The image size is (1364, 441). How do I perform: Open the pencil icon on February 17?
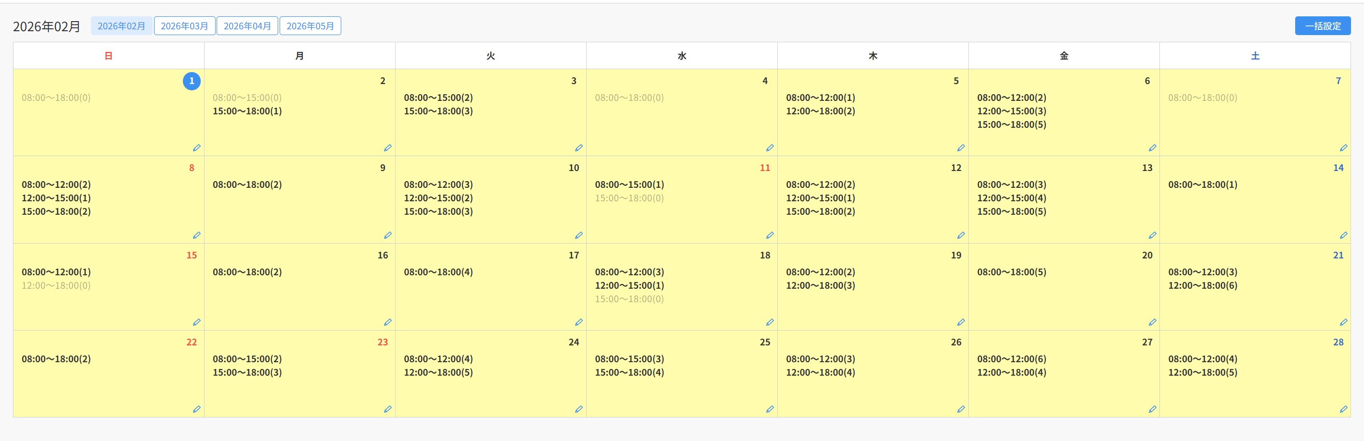579,322
